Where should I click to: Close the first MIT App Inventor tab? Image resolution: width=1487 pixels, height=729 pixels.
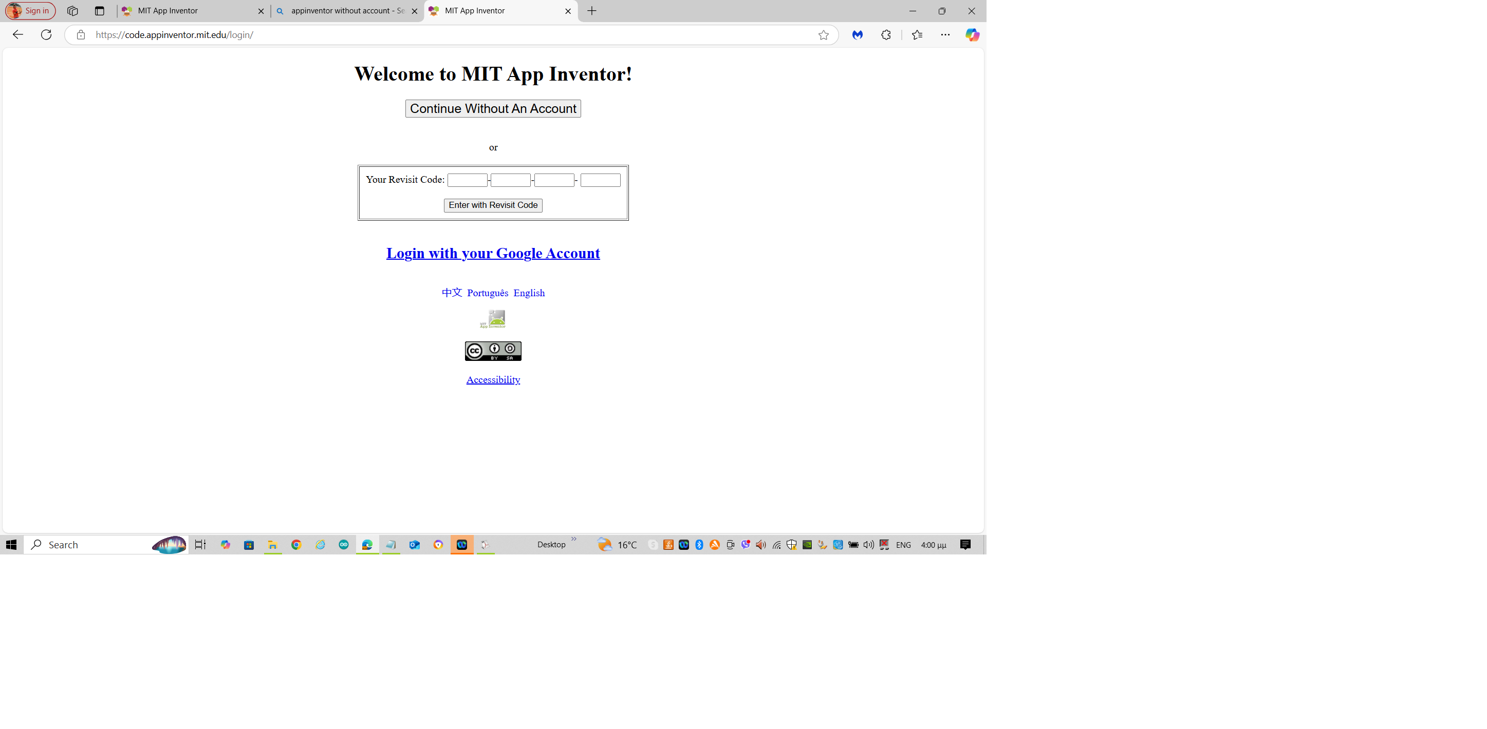261,11
